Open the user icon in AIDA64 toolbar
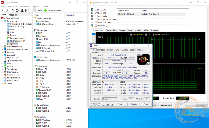The height and width of the screenshot is (128, 209). point(22,10)
